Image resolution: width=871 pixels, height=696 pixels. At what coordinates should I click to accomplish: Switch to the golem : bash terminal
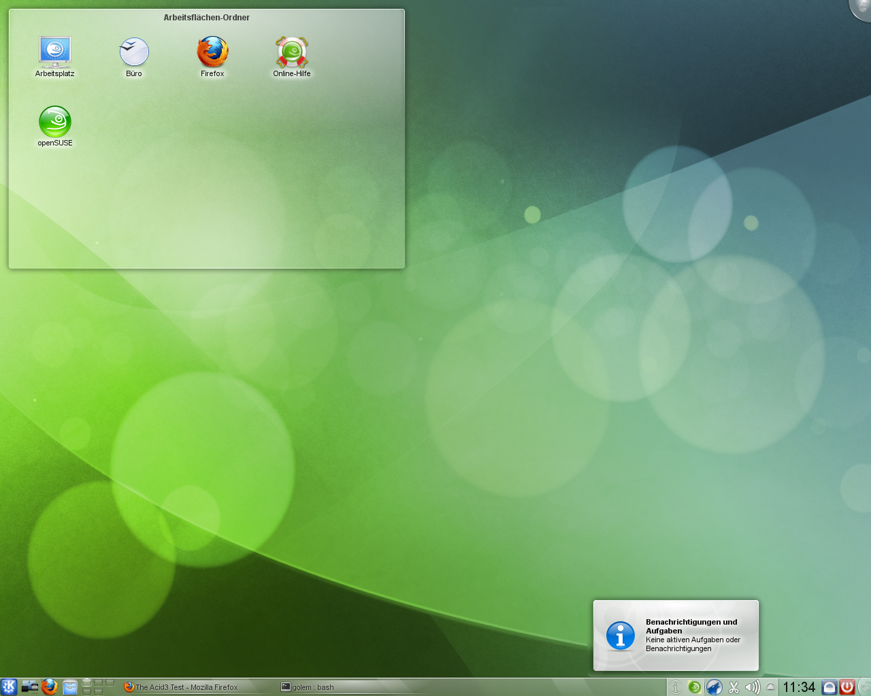[313, 687]
